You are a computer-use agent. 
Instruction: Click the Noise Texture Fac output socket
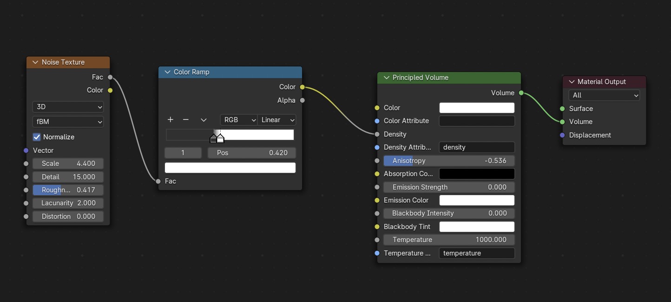pos(110,77)
